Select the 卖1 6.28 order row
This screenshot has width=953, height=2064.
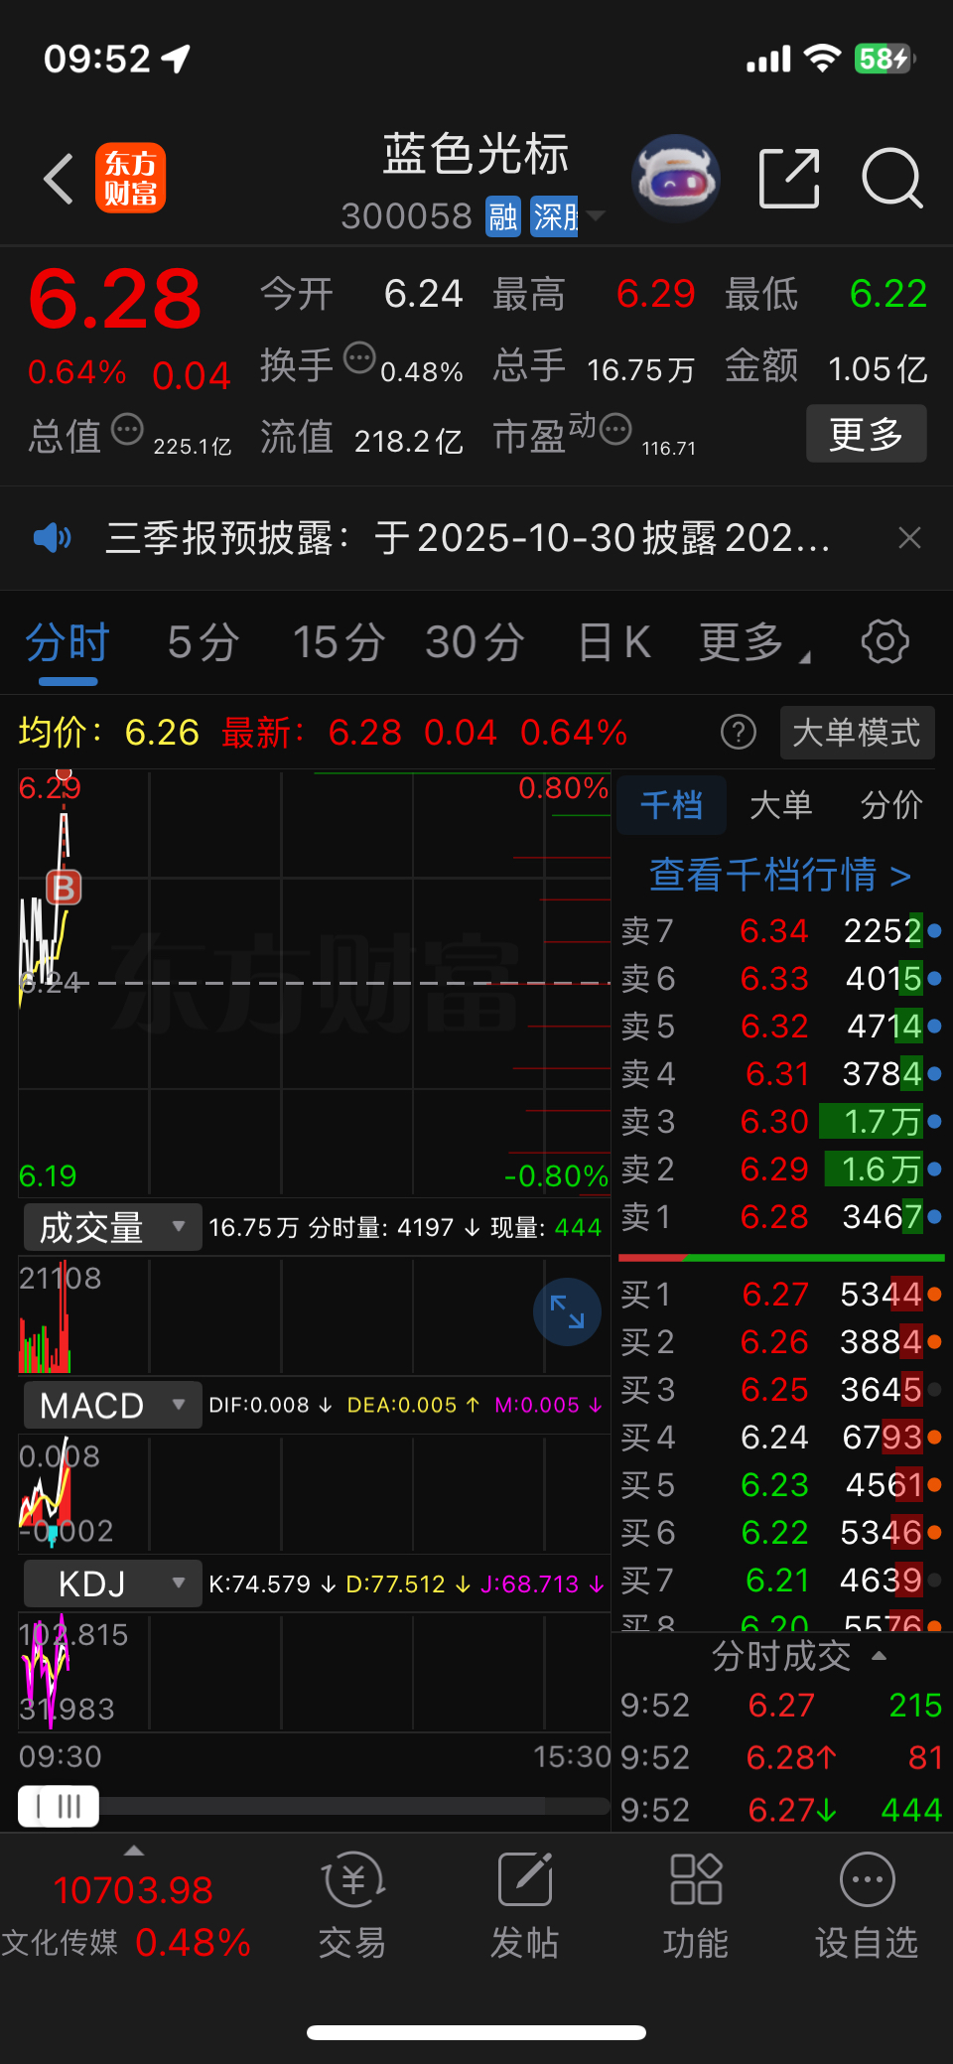(781, 1216)
